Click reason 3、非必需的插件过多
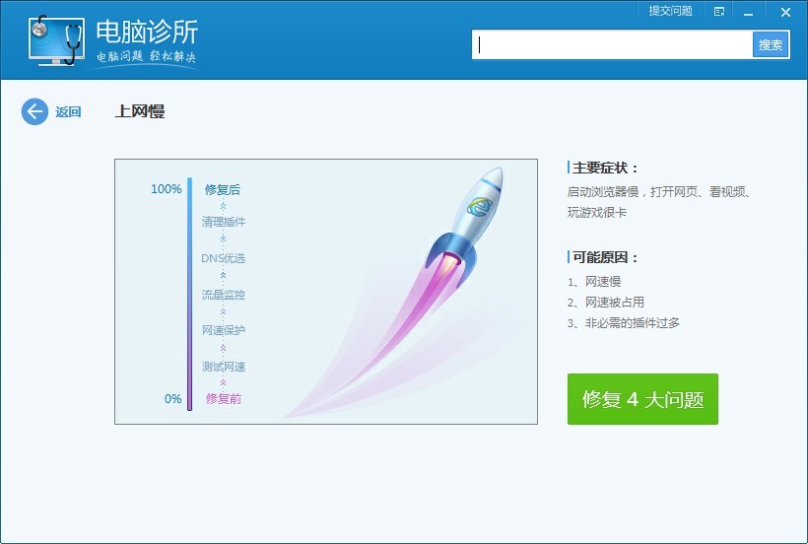Screen dimensions: 808x544 [x=624, y=323]
